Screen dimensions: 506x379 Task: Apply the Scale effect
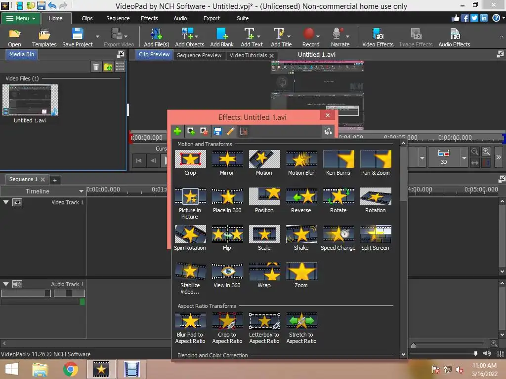tap(264, 238)
